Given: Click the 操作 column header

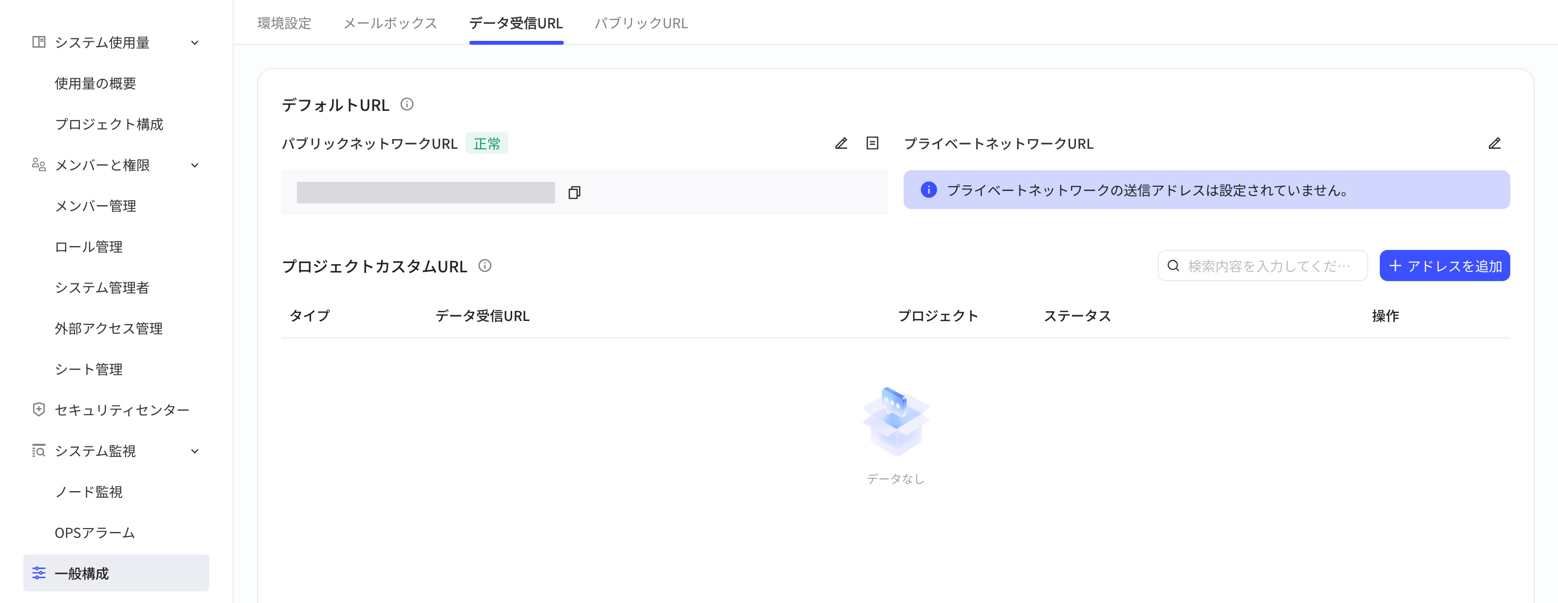Looking at the screenshot, I should point(1385,316).
